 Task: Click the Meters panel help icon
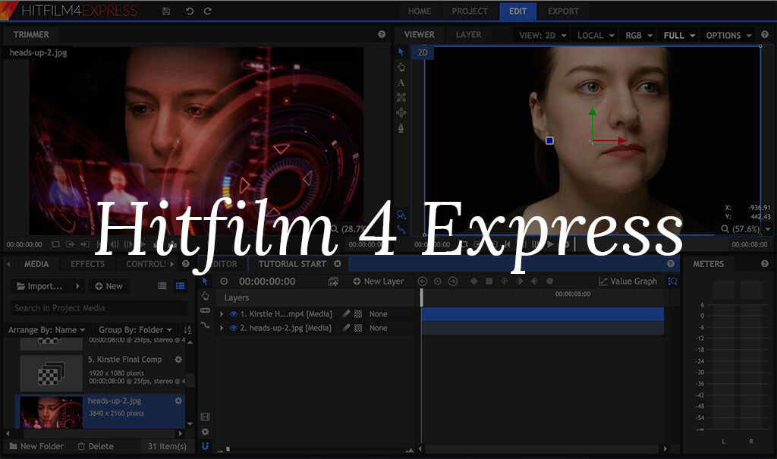click(x=765, y=264)
